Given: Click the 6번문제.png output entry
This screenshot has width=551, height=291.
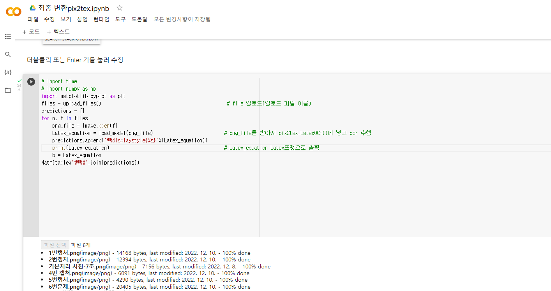Looking at the screenshot, I should click(150, 287).
